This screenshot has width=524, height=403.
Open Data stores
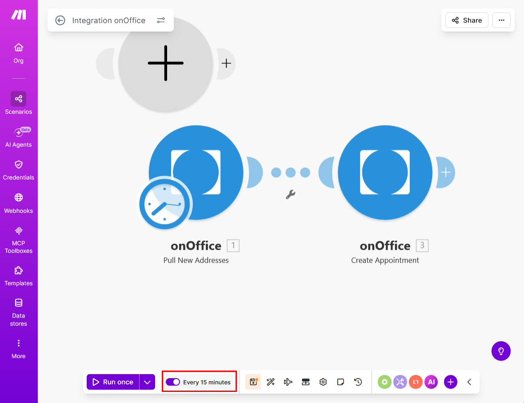point(18,312)
